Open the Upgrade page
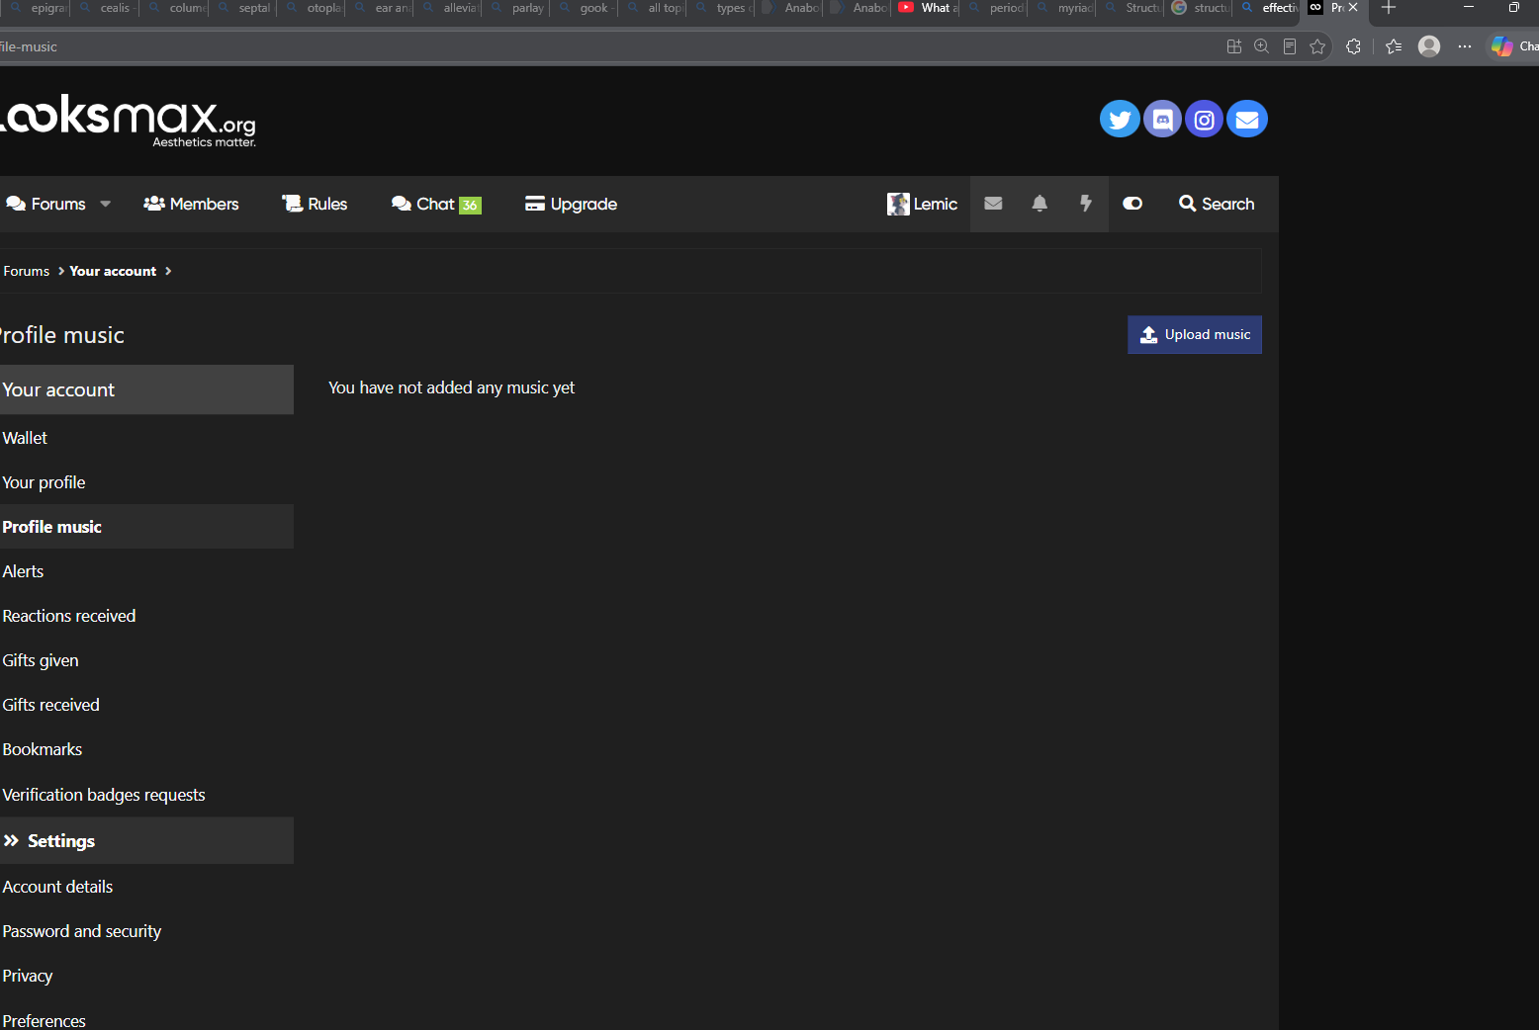Viewport: 1539px width, 1030px height. pos(571,204)
